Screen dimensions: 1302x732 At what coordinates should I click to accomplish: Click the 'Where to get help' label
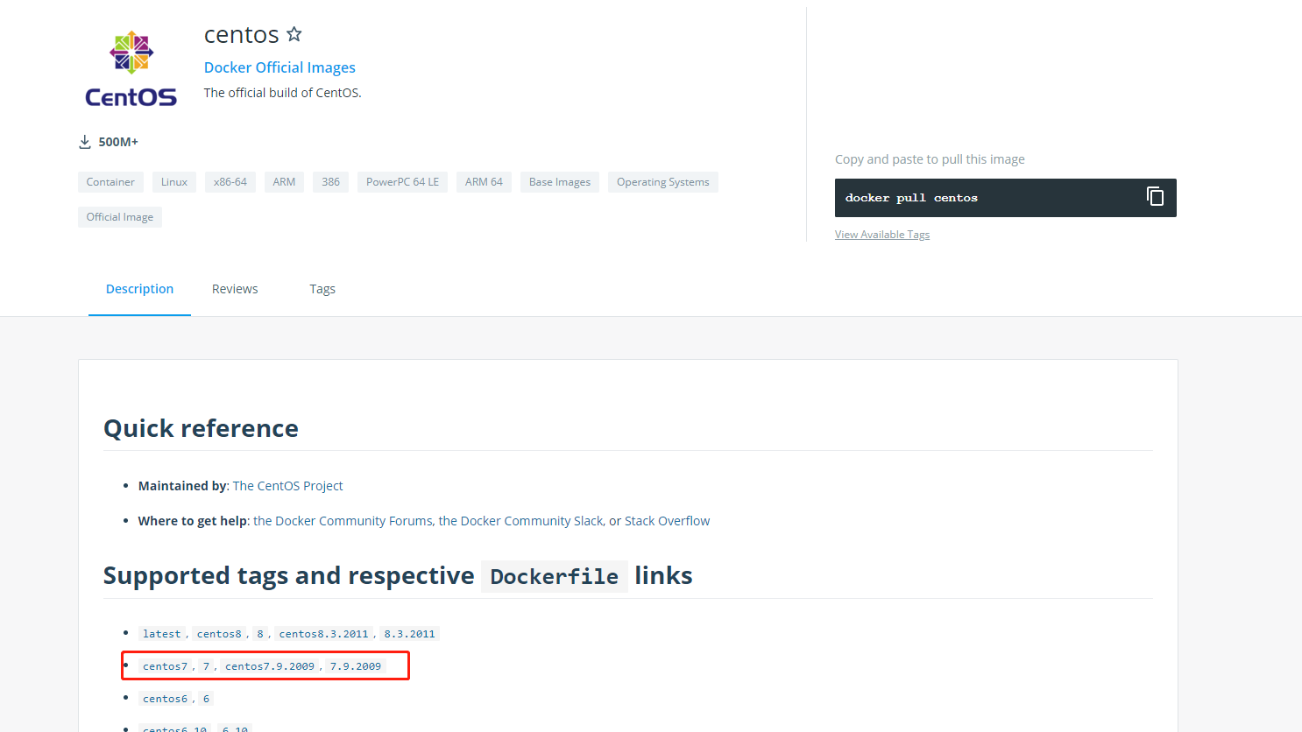pyautogui.click(x=192, y=521)
